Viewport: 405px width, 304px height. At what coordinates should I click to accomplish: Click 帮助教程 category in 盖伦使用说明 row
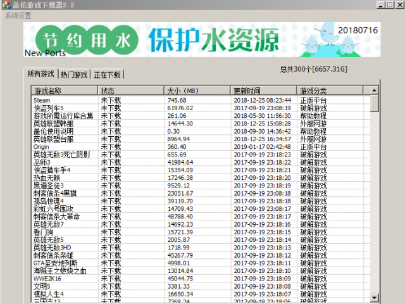tap(313, 131)
